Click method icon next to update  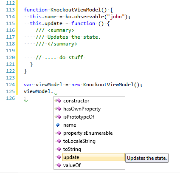[58, 157]
